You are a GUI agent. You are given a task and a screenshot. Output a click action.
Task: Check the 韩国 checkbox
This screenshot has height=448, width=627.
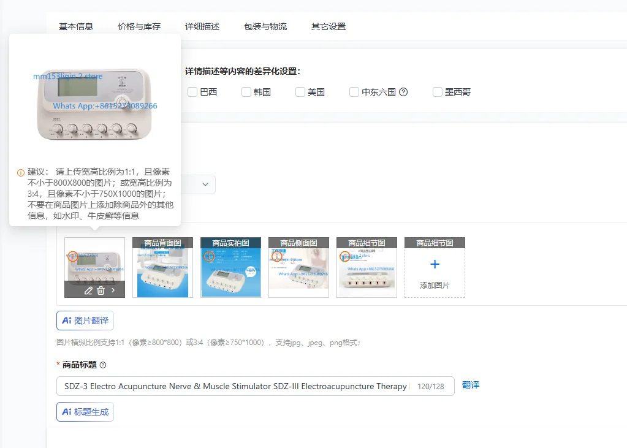click(246, 92)
